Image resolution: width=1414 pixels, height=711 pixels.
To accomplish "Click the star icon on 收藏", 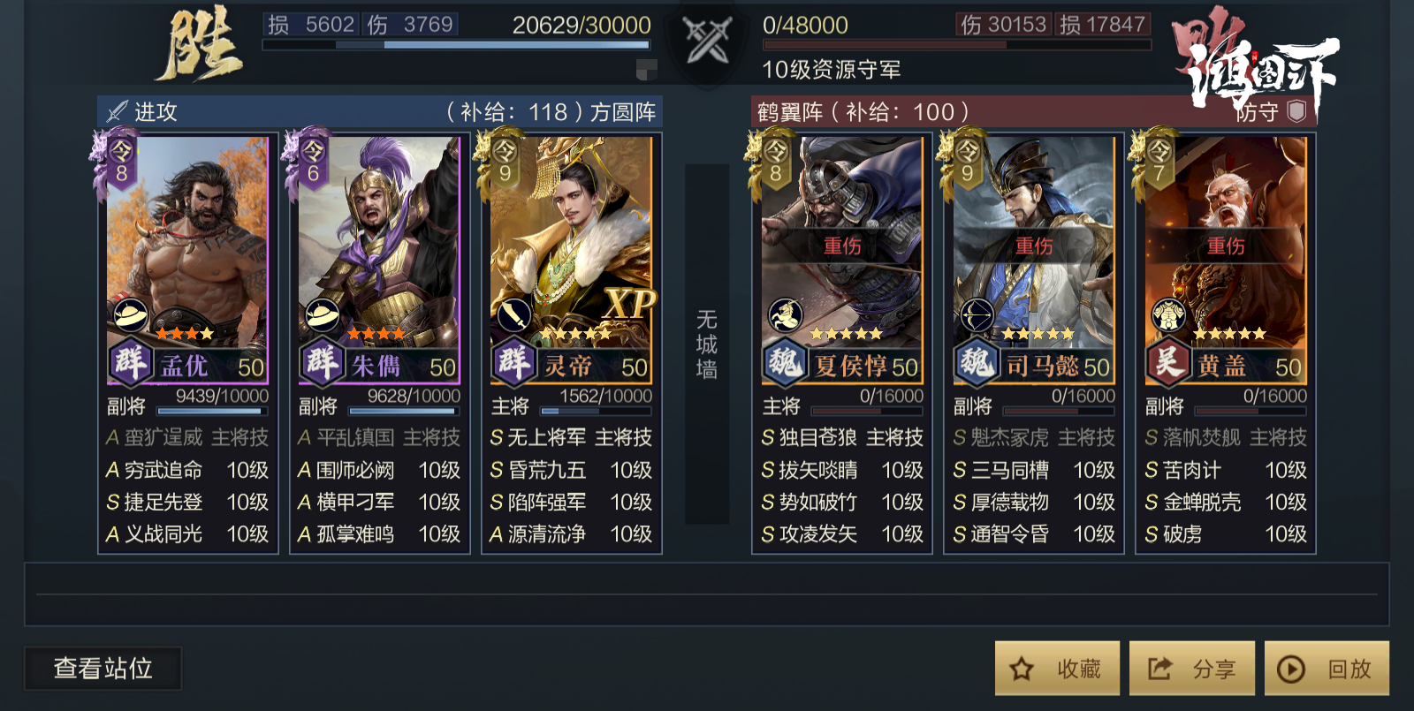I will [x=1022, y=669].
